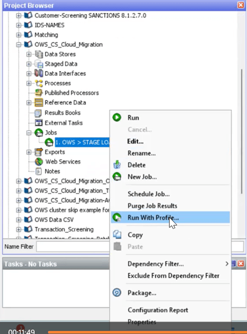Select the OWS cluster skip example project
This screenshot has width=247, height=334.
point(72,210)
